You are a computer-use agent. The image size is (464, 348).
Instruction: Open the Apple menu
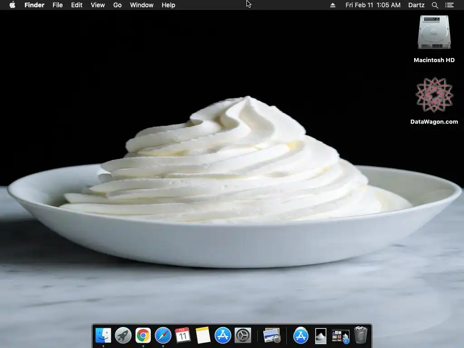tap(12, 5)
